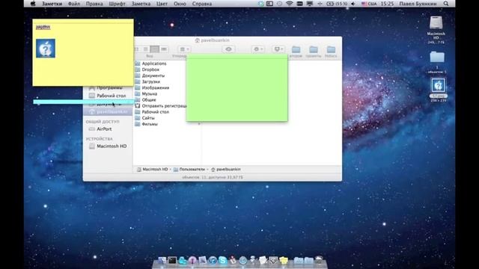Open the Apple menu
The image size is (479, 269).
click(33, 4)
